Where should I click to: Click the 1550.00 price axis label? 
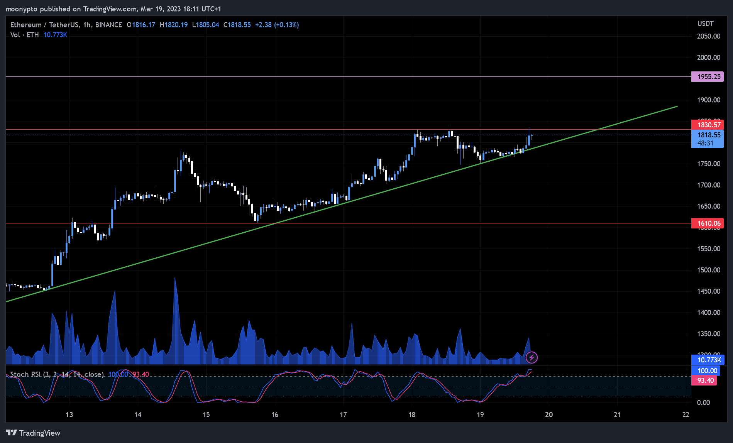(708, 249)
